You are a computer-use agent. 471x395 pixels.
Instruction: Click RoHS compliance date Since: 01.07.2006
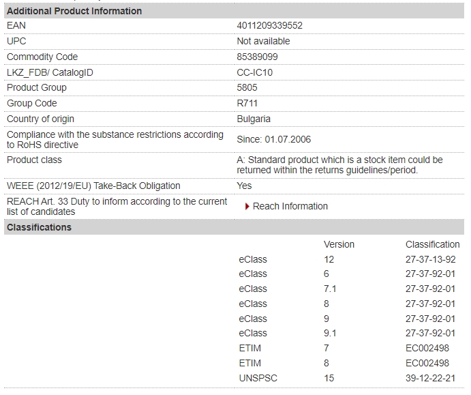[273, 139]
